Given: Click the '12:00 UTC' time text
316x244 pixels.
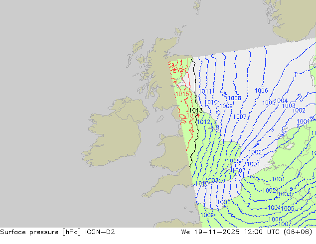Looking at the screenshot, I should click(262, 232).
